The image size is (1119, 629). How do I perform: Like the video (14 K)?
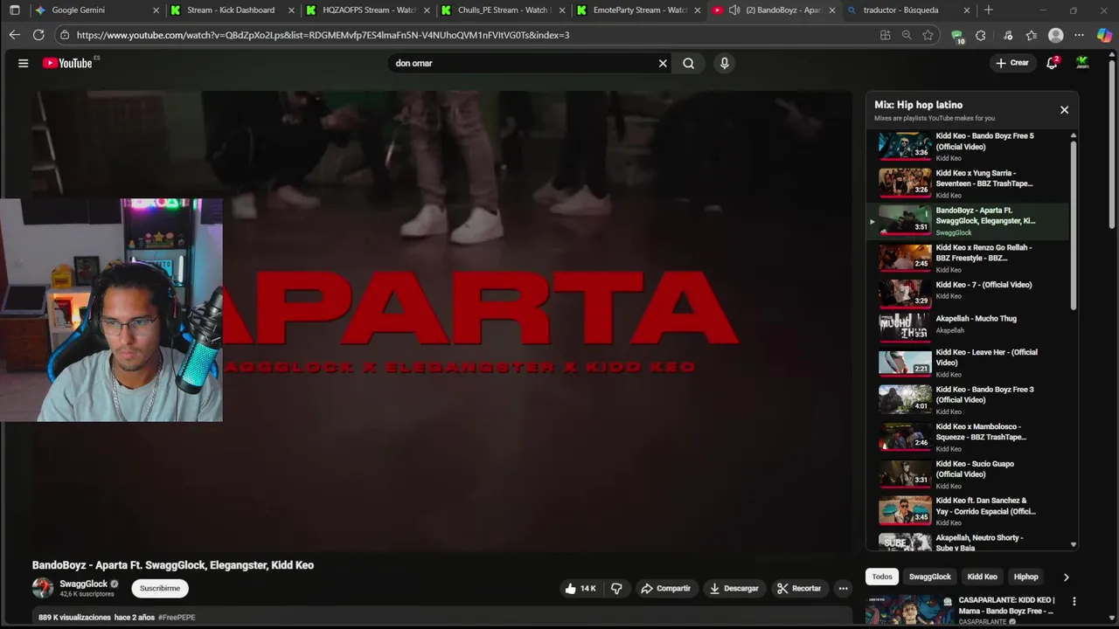click(x=580, y=588)
